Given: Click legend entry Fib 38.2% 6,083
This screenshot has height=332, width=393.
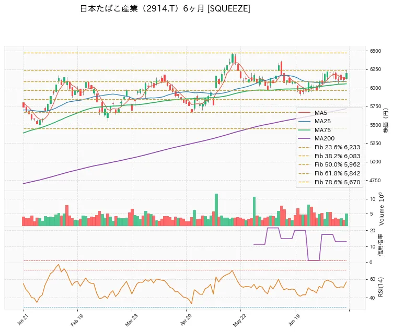Looking at the screenshot, I should tap(329, 156).
